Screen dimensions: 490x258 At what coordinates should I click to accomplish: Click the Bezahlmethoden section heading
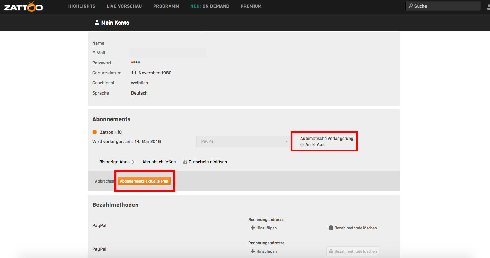pyautogui.click(x=115, y=205)
